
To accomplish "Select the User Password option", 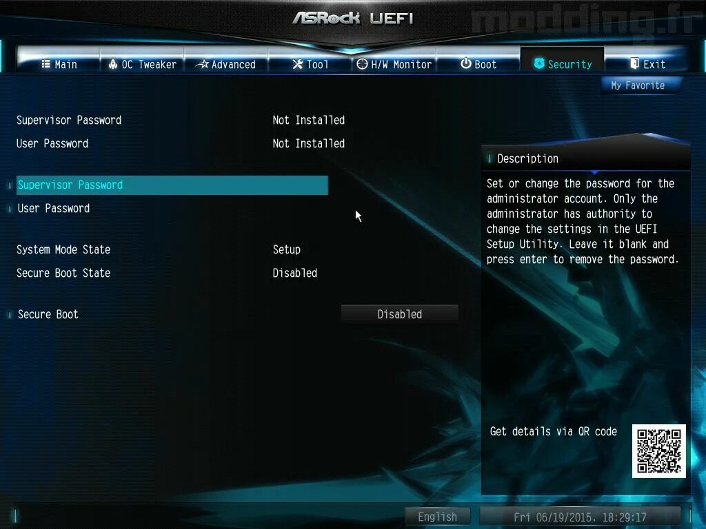I will coord(54,208).
